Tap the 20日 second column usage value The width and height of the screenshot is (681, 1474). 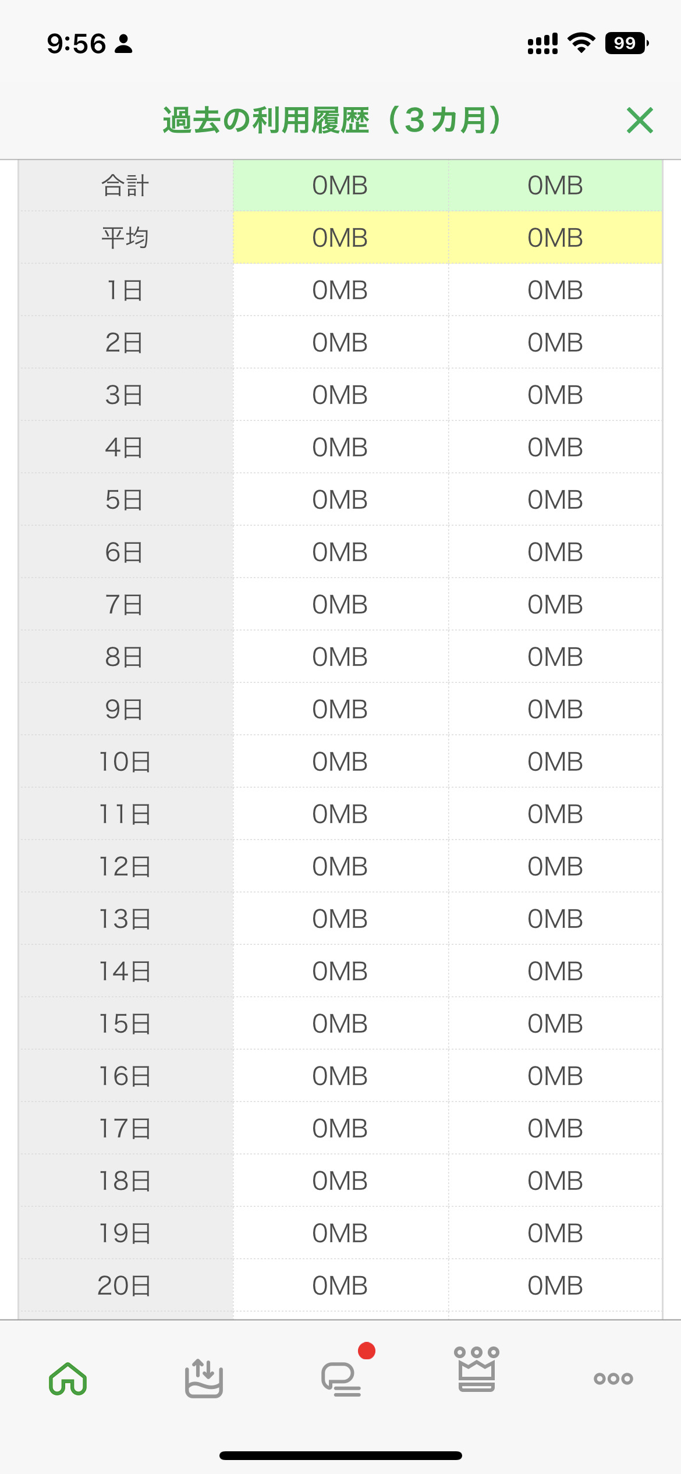[555, 1285]
